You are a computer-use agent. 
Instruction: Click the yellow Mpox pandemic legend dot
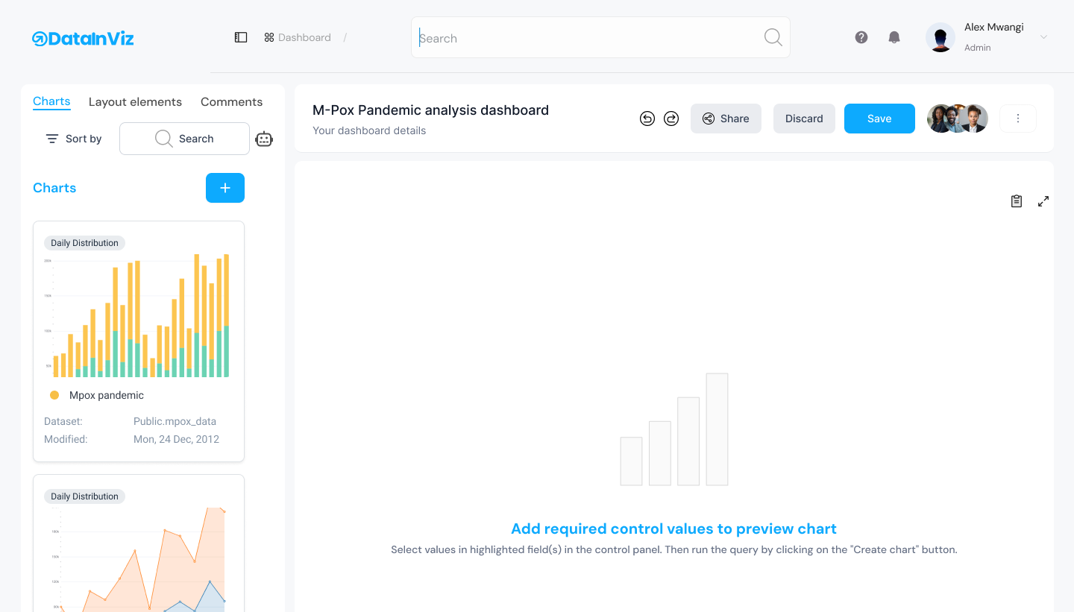(x=54, y=395)
